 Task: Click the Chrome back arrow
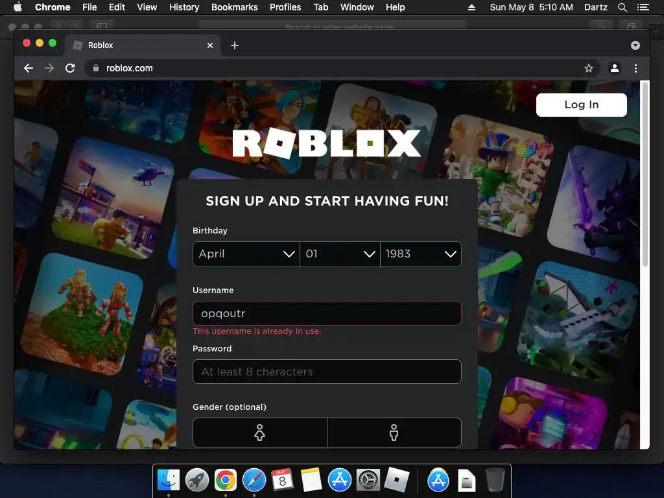click(x=29, y=68)
